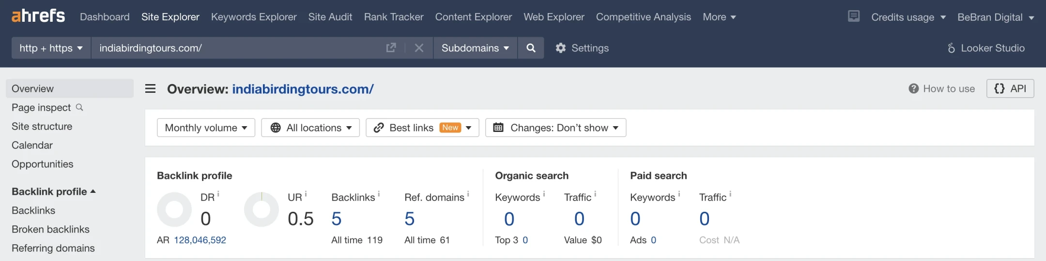Select Page inspect in the sidebar
This screenshot has width=1046, height=261.
point(41,107)
